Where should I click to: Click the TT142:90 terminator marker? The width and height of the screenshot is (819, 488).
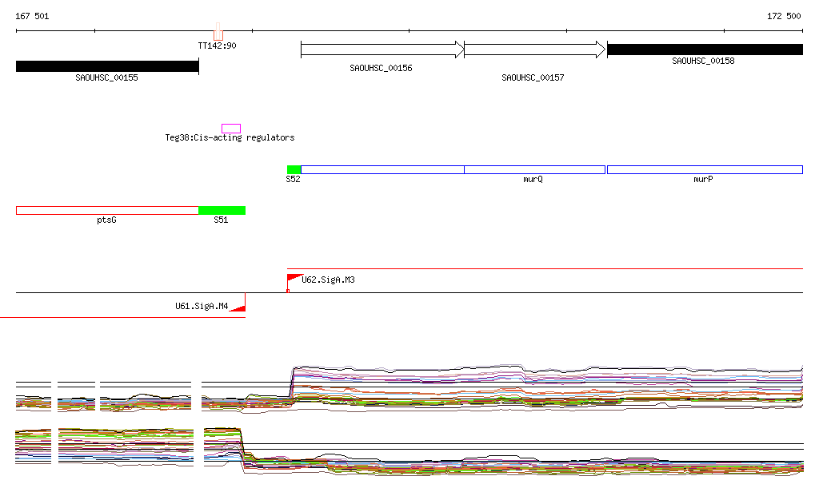point(218,32)
